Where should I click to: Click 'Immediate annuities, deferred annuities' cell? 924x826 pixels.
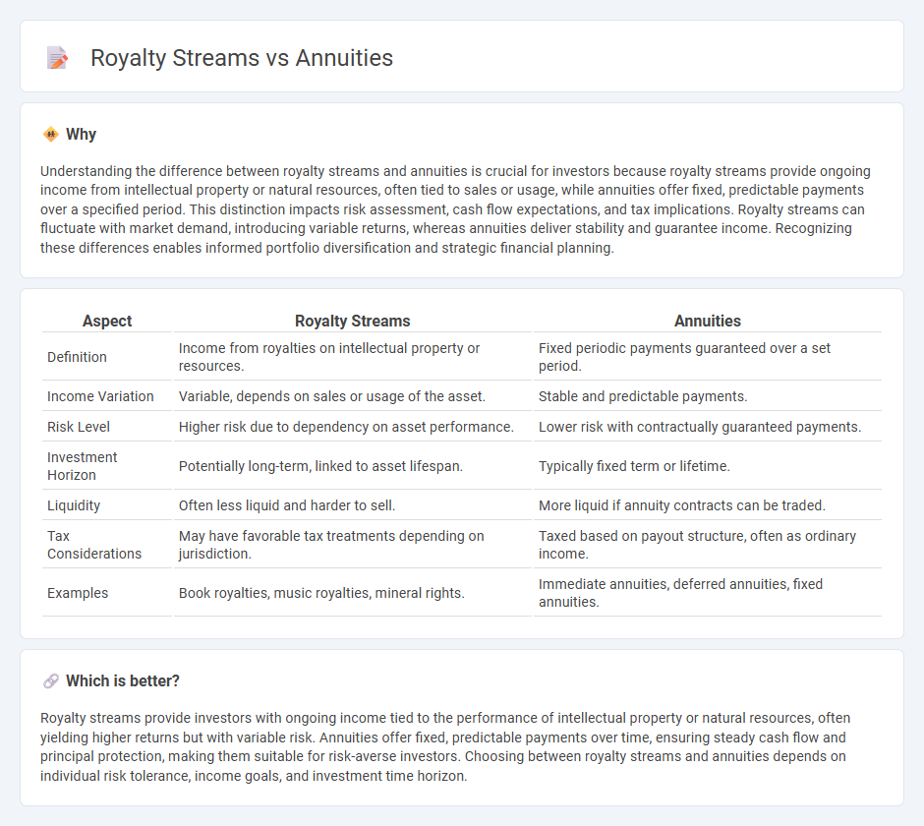tap(707, 593)
